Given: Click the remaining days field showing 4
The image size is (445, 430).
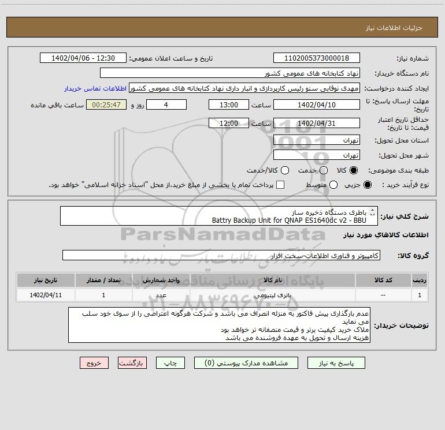Looking at the screenshot, I should pyautogui.click(x=166, y=104).
